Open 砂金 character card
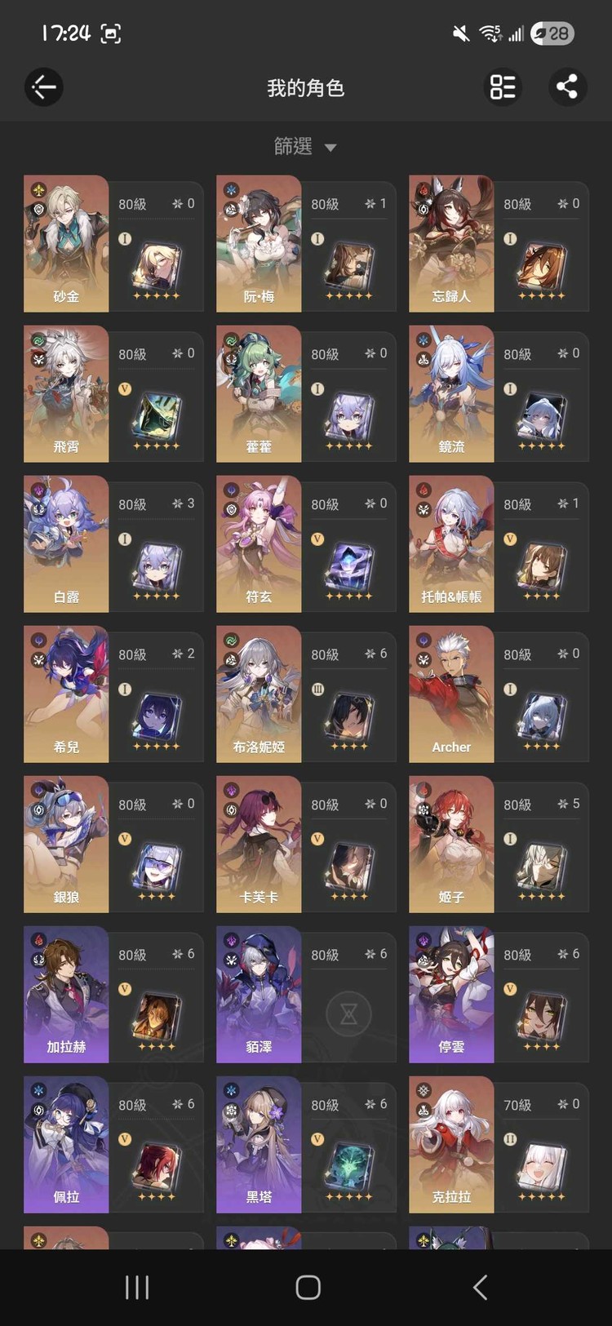Viewport: 612px width, 1326px height. [x=113, y=243]
